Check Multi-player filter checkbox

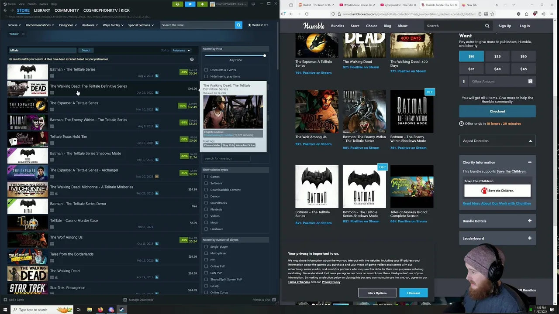click(206, 253)
